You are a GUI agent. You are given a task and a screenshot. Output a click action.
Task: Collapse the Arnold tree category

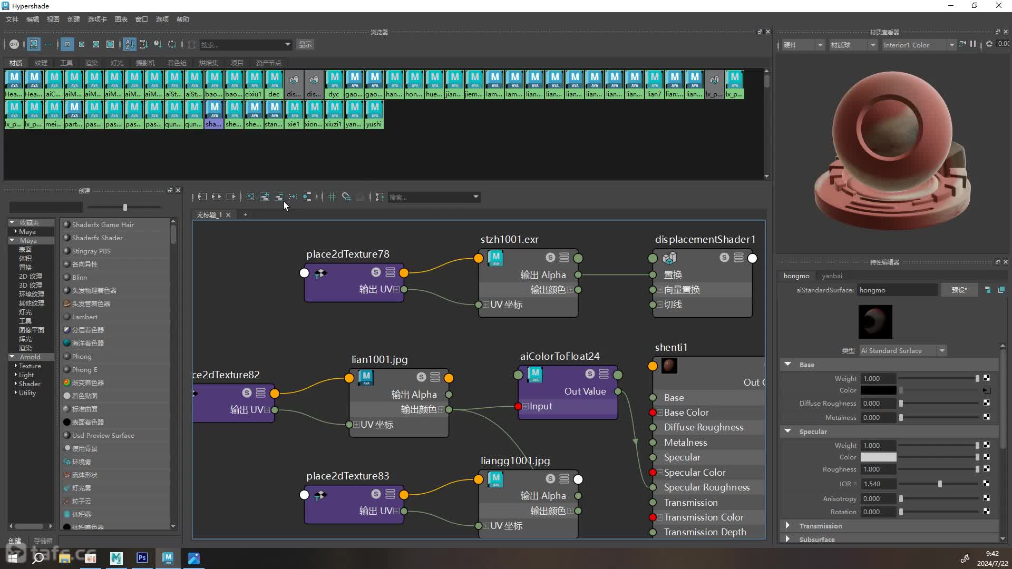[12, 357]
